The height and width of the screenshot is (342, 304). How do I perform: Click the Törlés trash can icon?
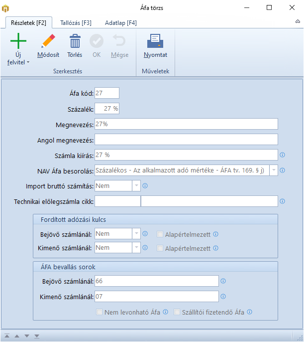pyautogui.click(x=75, y=41)
